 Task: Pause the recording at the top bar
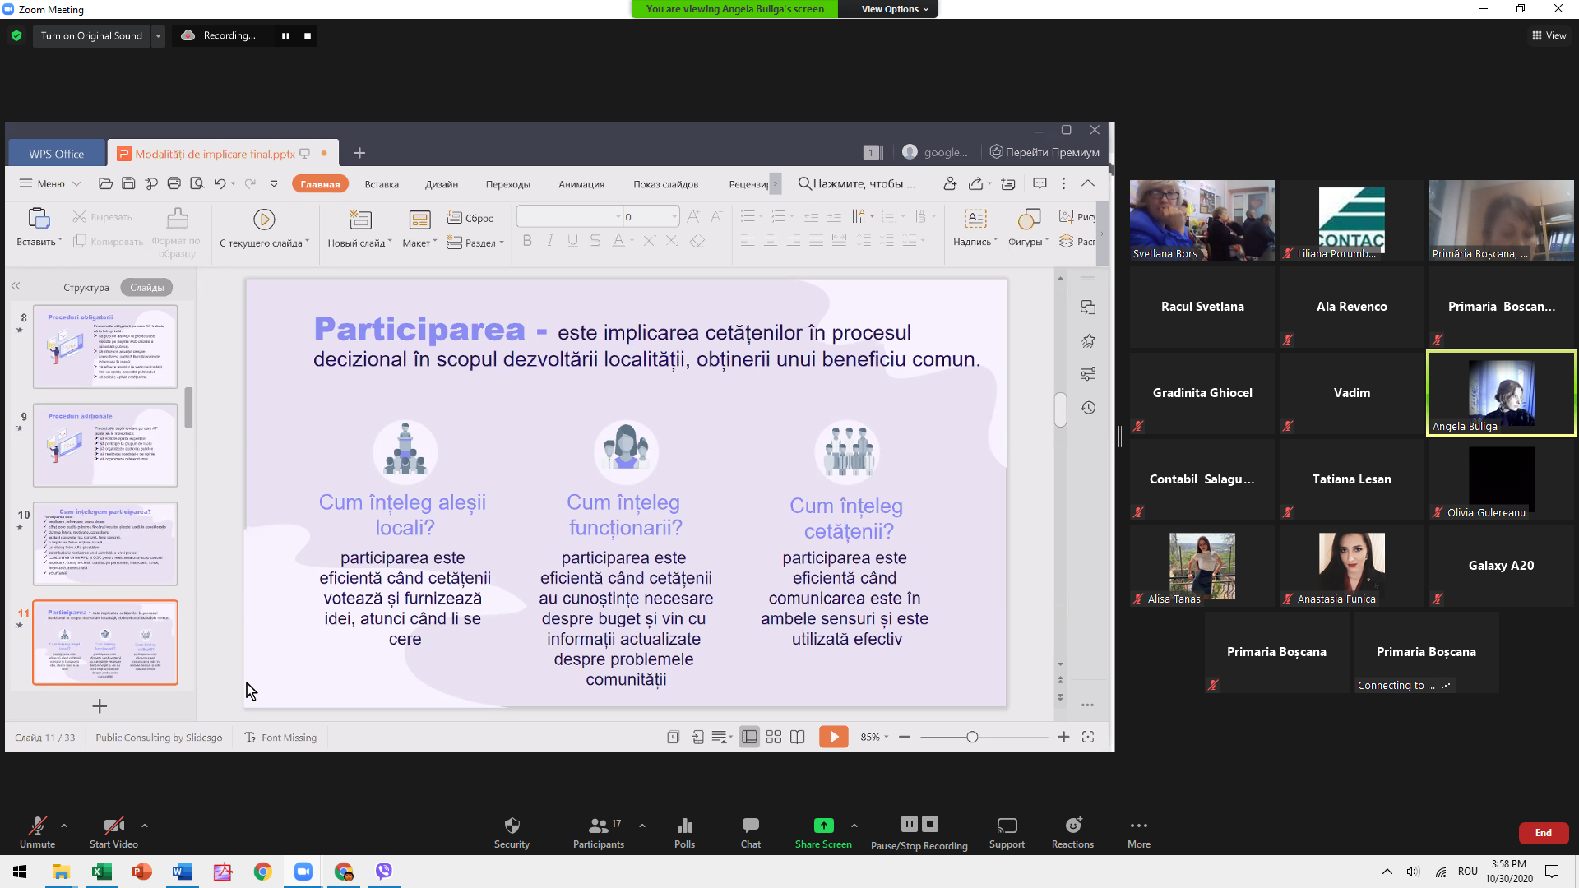[285, 36]
